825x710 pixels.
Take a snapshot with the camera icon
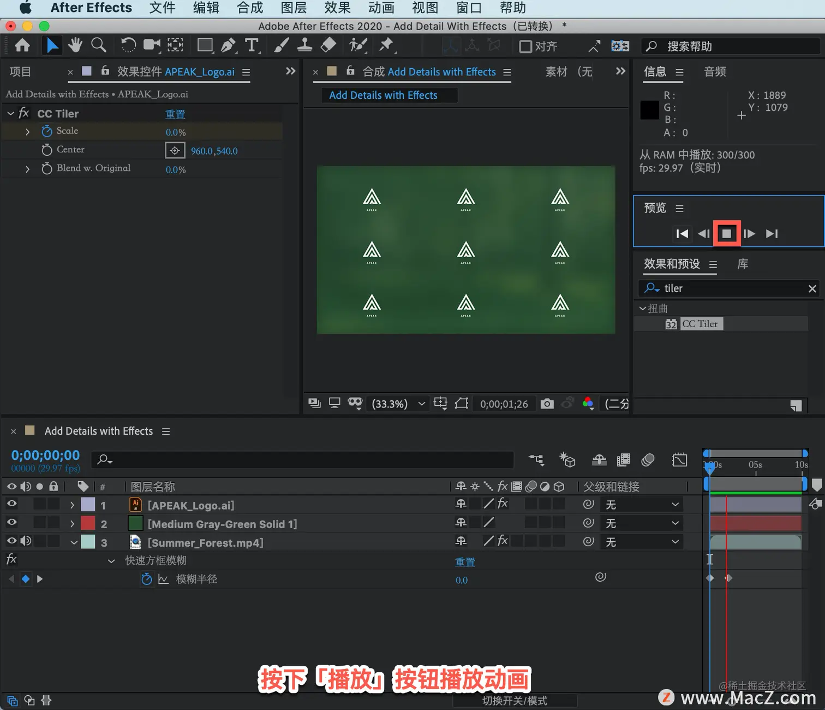tap(547, 404)
